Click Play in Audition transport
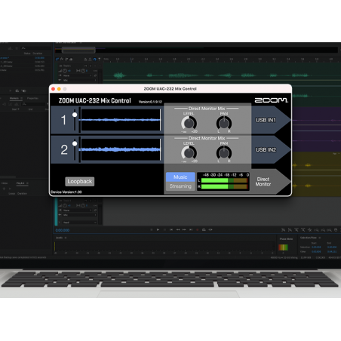The width and height of the screenshot is (341, 341). click(x=158, y=229)
